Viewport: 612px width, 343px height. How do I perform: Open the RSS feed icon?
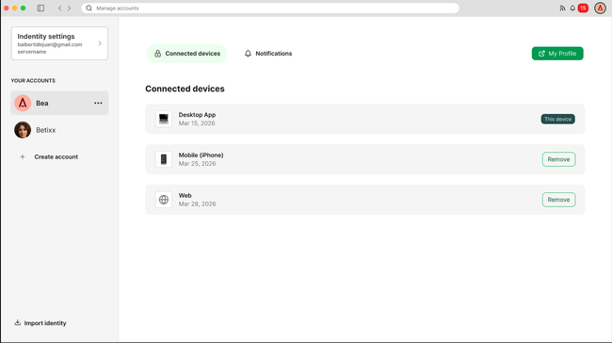(x=562, y=8)
